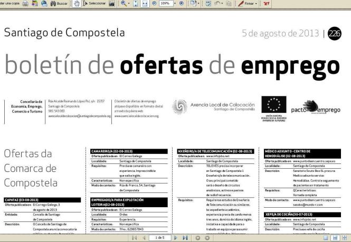Click the previous view round button
The height and width of the screenshot is (242, 351).
[x=197, y=238]
